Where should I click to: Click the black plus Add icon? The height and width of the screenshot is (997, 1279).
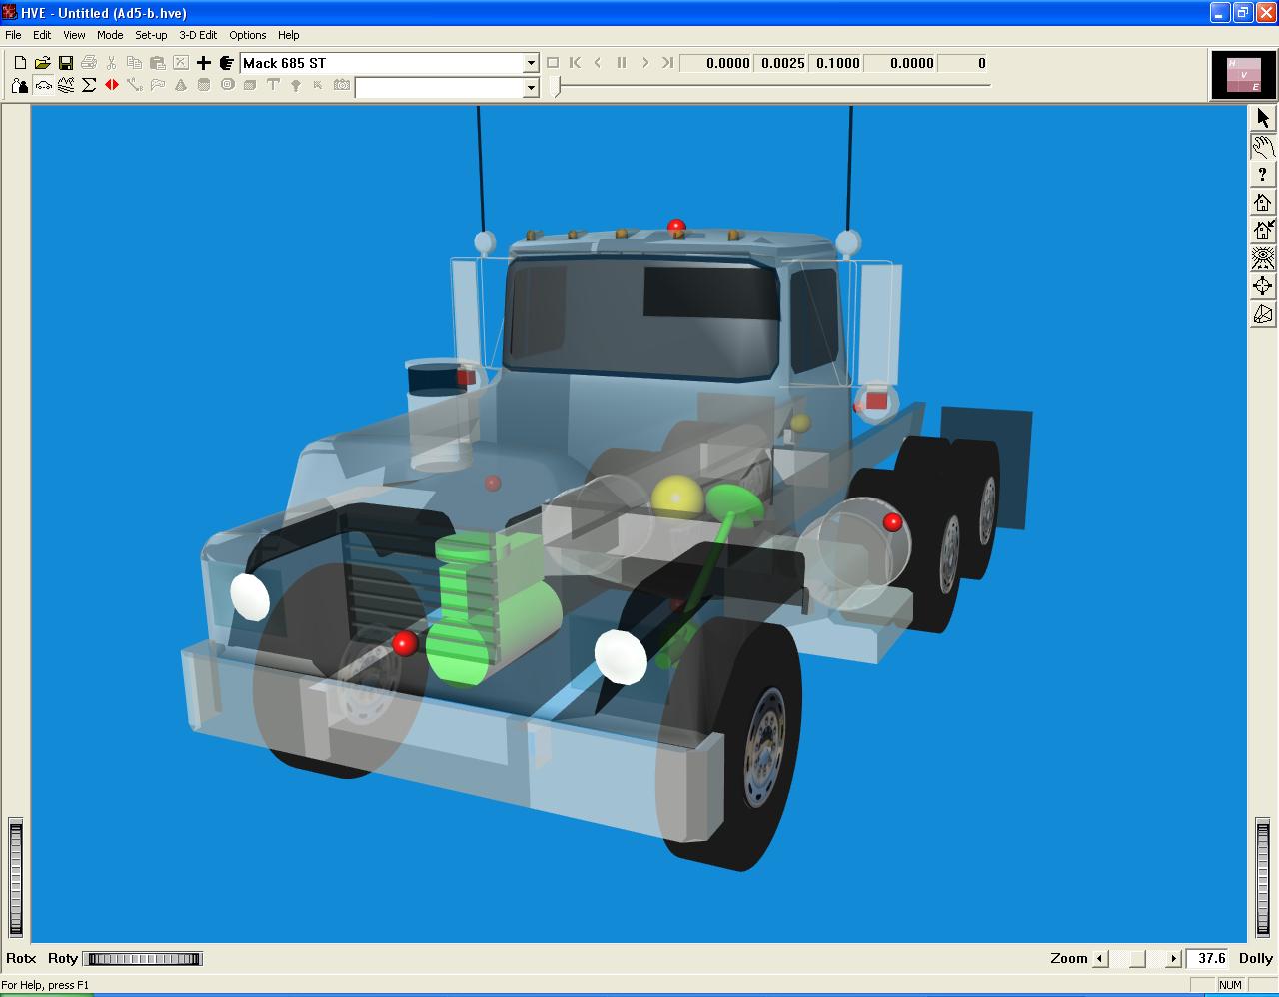pos(203,63)
